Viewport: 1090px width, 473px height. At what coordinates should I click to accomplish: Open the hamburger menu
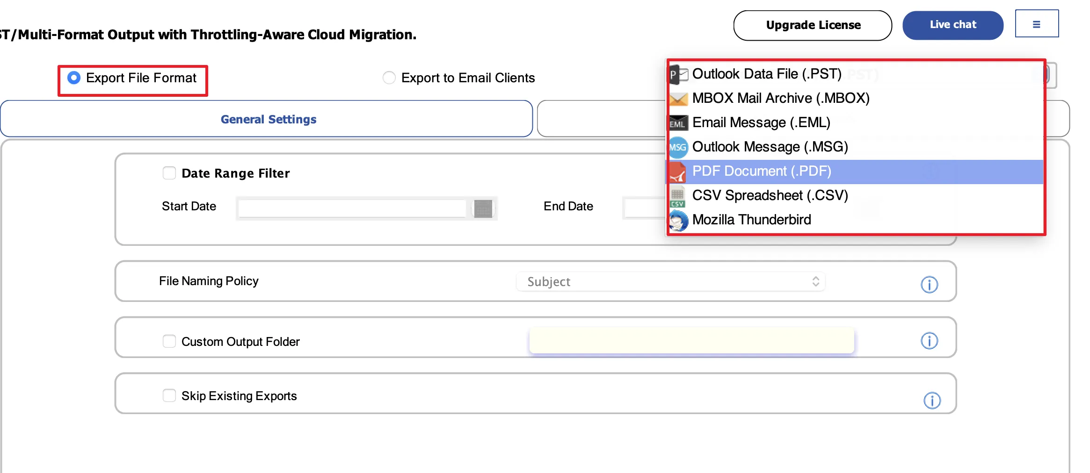(1037, 24)
